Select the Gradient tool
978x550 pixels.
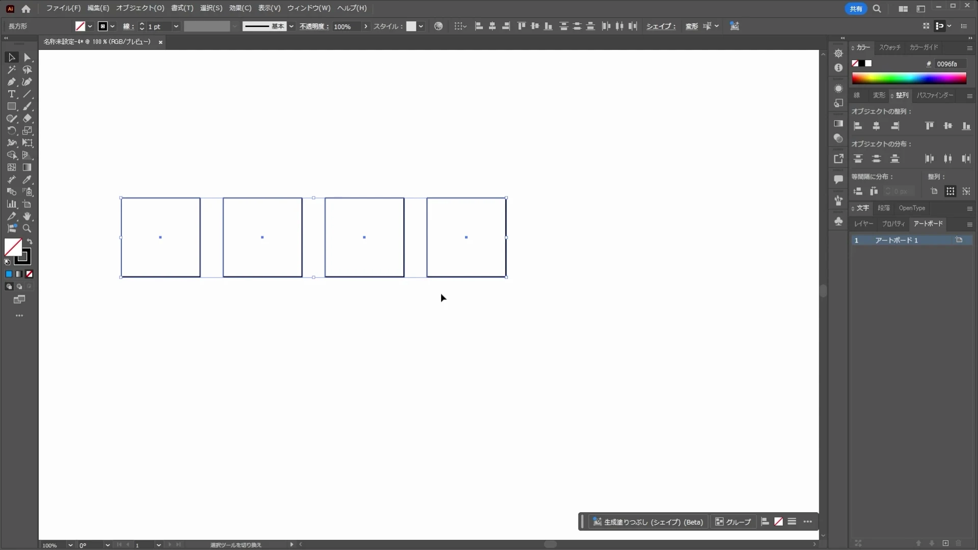tap(28, 168)
